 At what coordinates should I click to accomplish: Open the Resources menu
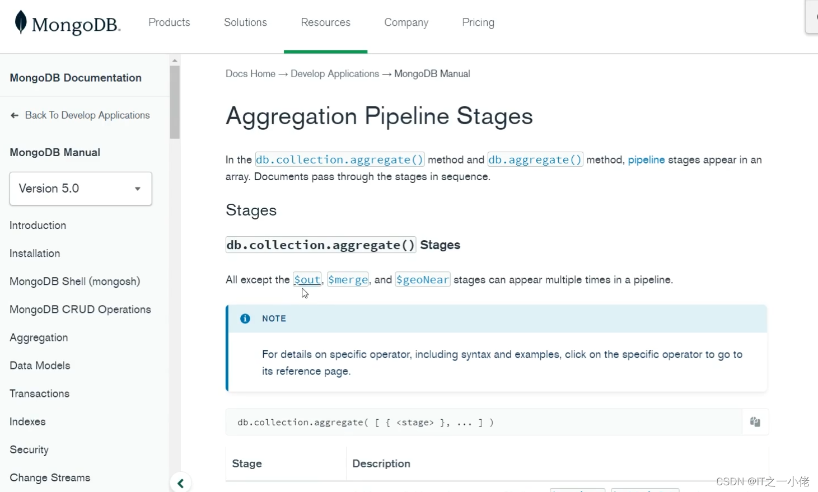[x=325, y=22]
